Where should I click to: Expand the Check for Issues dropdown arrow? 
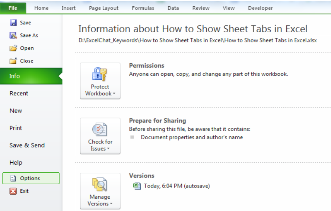click(108, 149)
